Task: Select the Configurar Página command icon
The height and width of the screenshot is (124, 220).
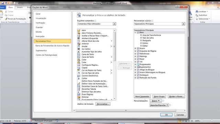Action: pos(79,65)
